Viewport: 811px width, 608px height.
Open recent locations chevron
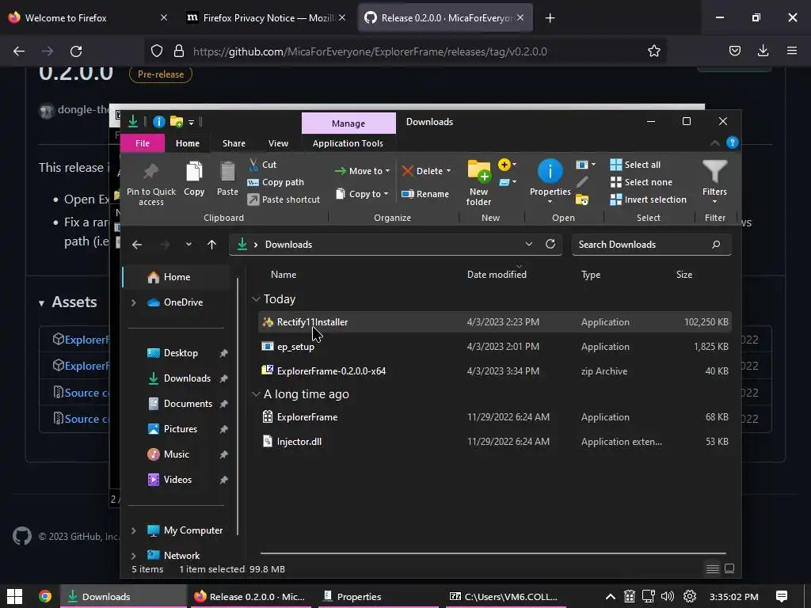[x=188, y=245]
